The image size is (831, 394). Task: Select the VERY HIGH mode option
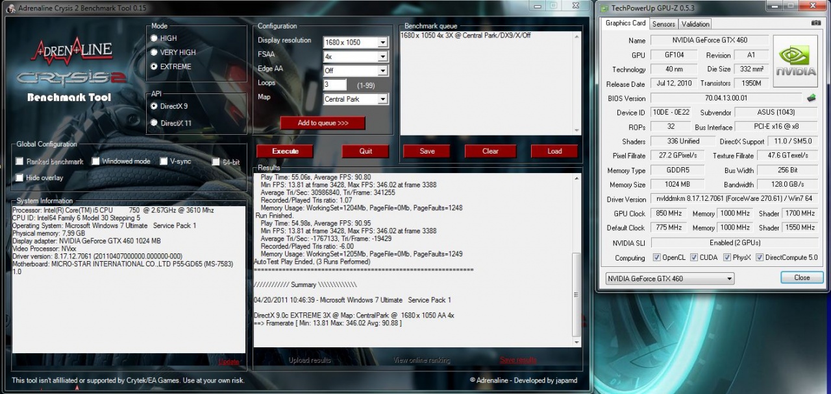click(x=154, y=52)
